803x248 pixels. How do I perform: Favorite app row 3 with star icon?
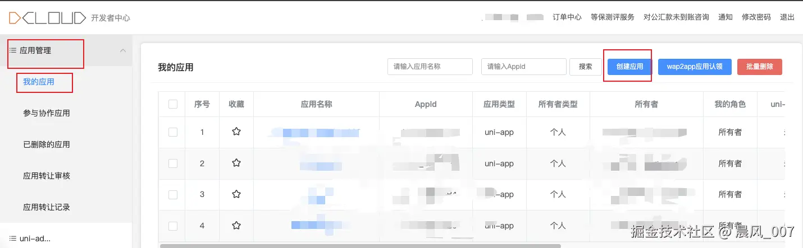(x=236, y=194)
